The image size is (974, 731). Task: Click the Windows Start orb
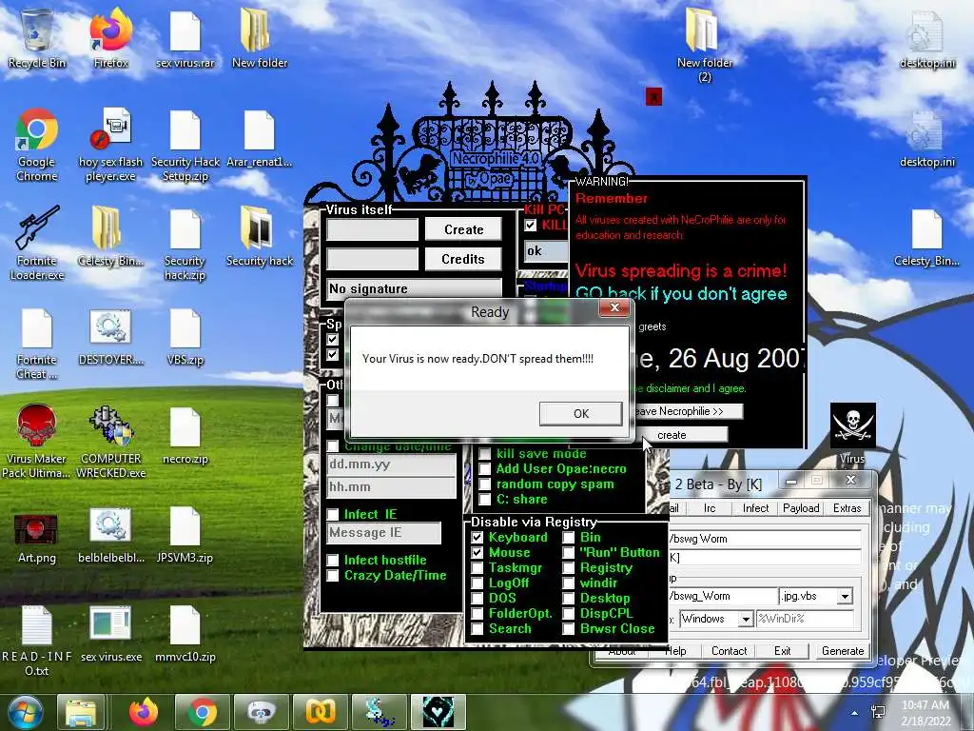click(26, 712)
